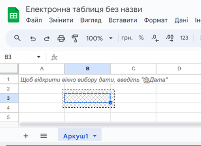Select column D header
The image size is (201, 146).
pyautogui.click(x=179, y=69)
